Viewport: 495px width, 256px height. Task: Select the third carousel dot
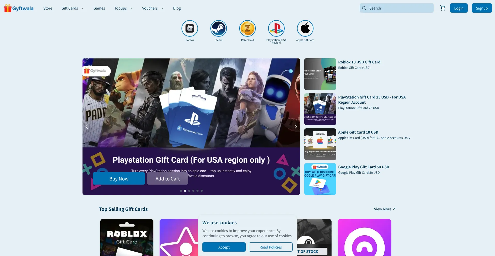189,191
